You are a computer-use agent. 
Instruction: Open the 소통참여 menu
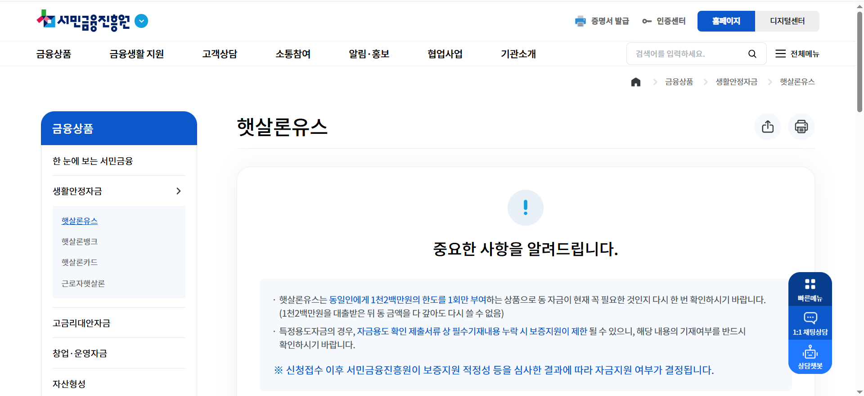(x=293, y=54)
